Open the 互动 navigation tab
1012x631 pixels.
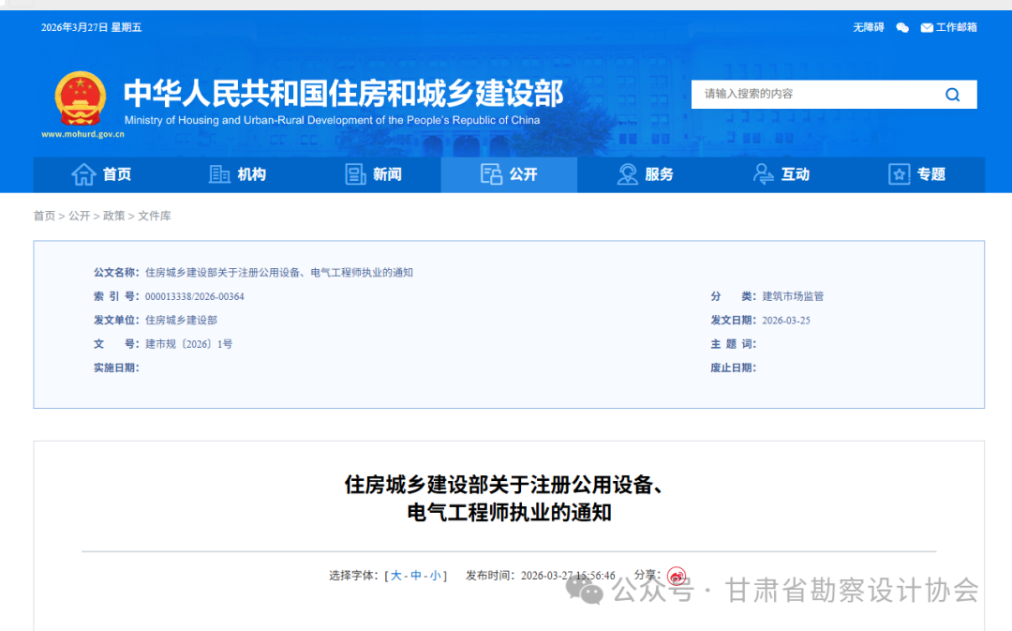781,174
